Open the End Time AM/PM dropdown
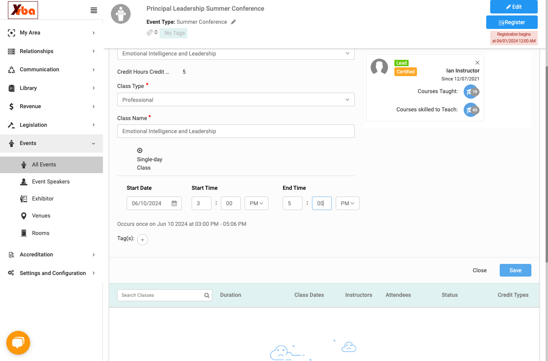Screen dimensions: 548x361 click(x=348, y=203)
